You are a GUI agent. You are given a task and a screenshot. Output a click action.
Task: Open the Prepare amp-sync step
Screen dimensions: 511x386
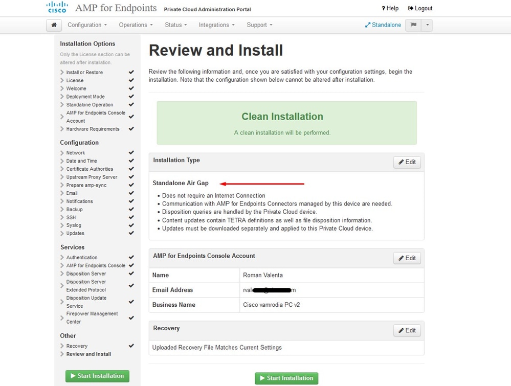pyautogui.click(x=86, y=185)
